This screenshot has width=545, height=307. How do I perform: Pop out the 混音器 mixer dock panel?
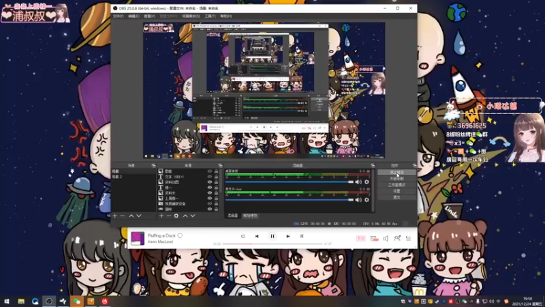coord(373,165)
